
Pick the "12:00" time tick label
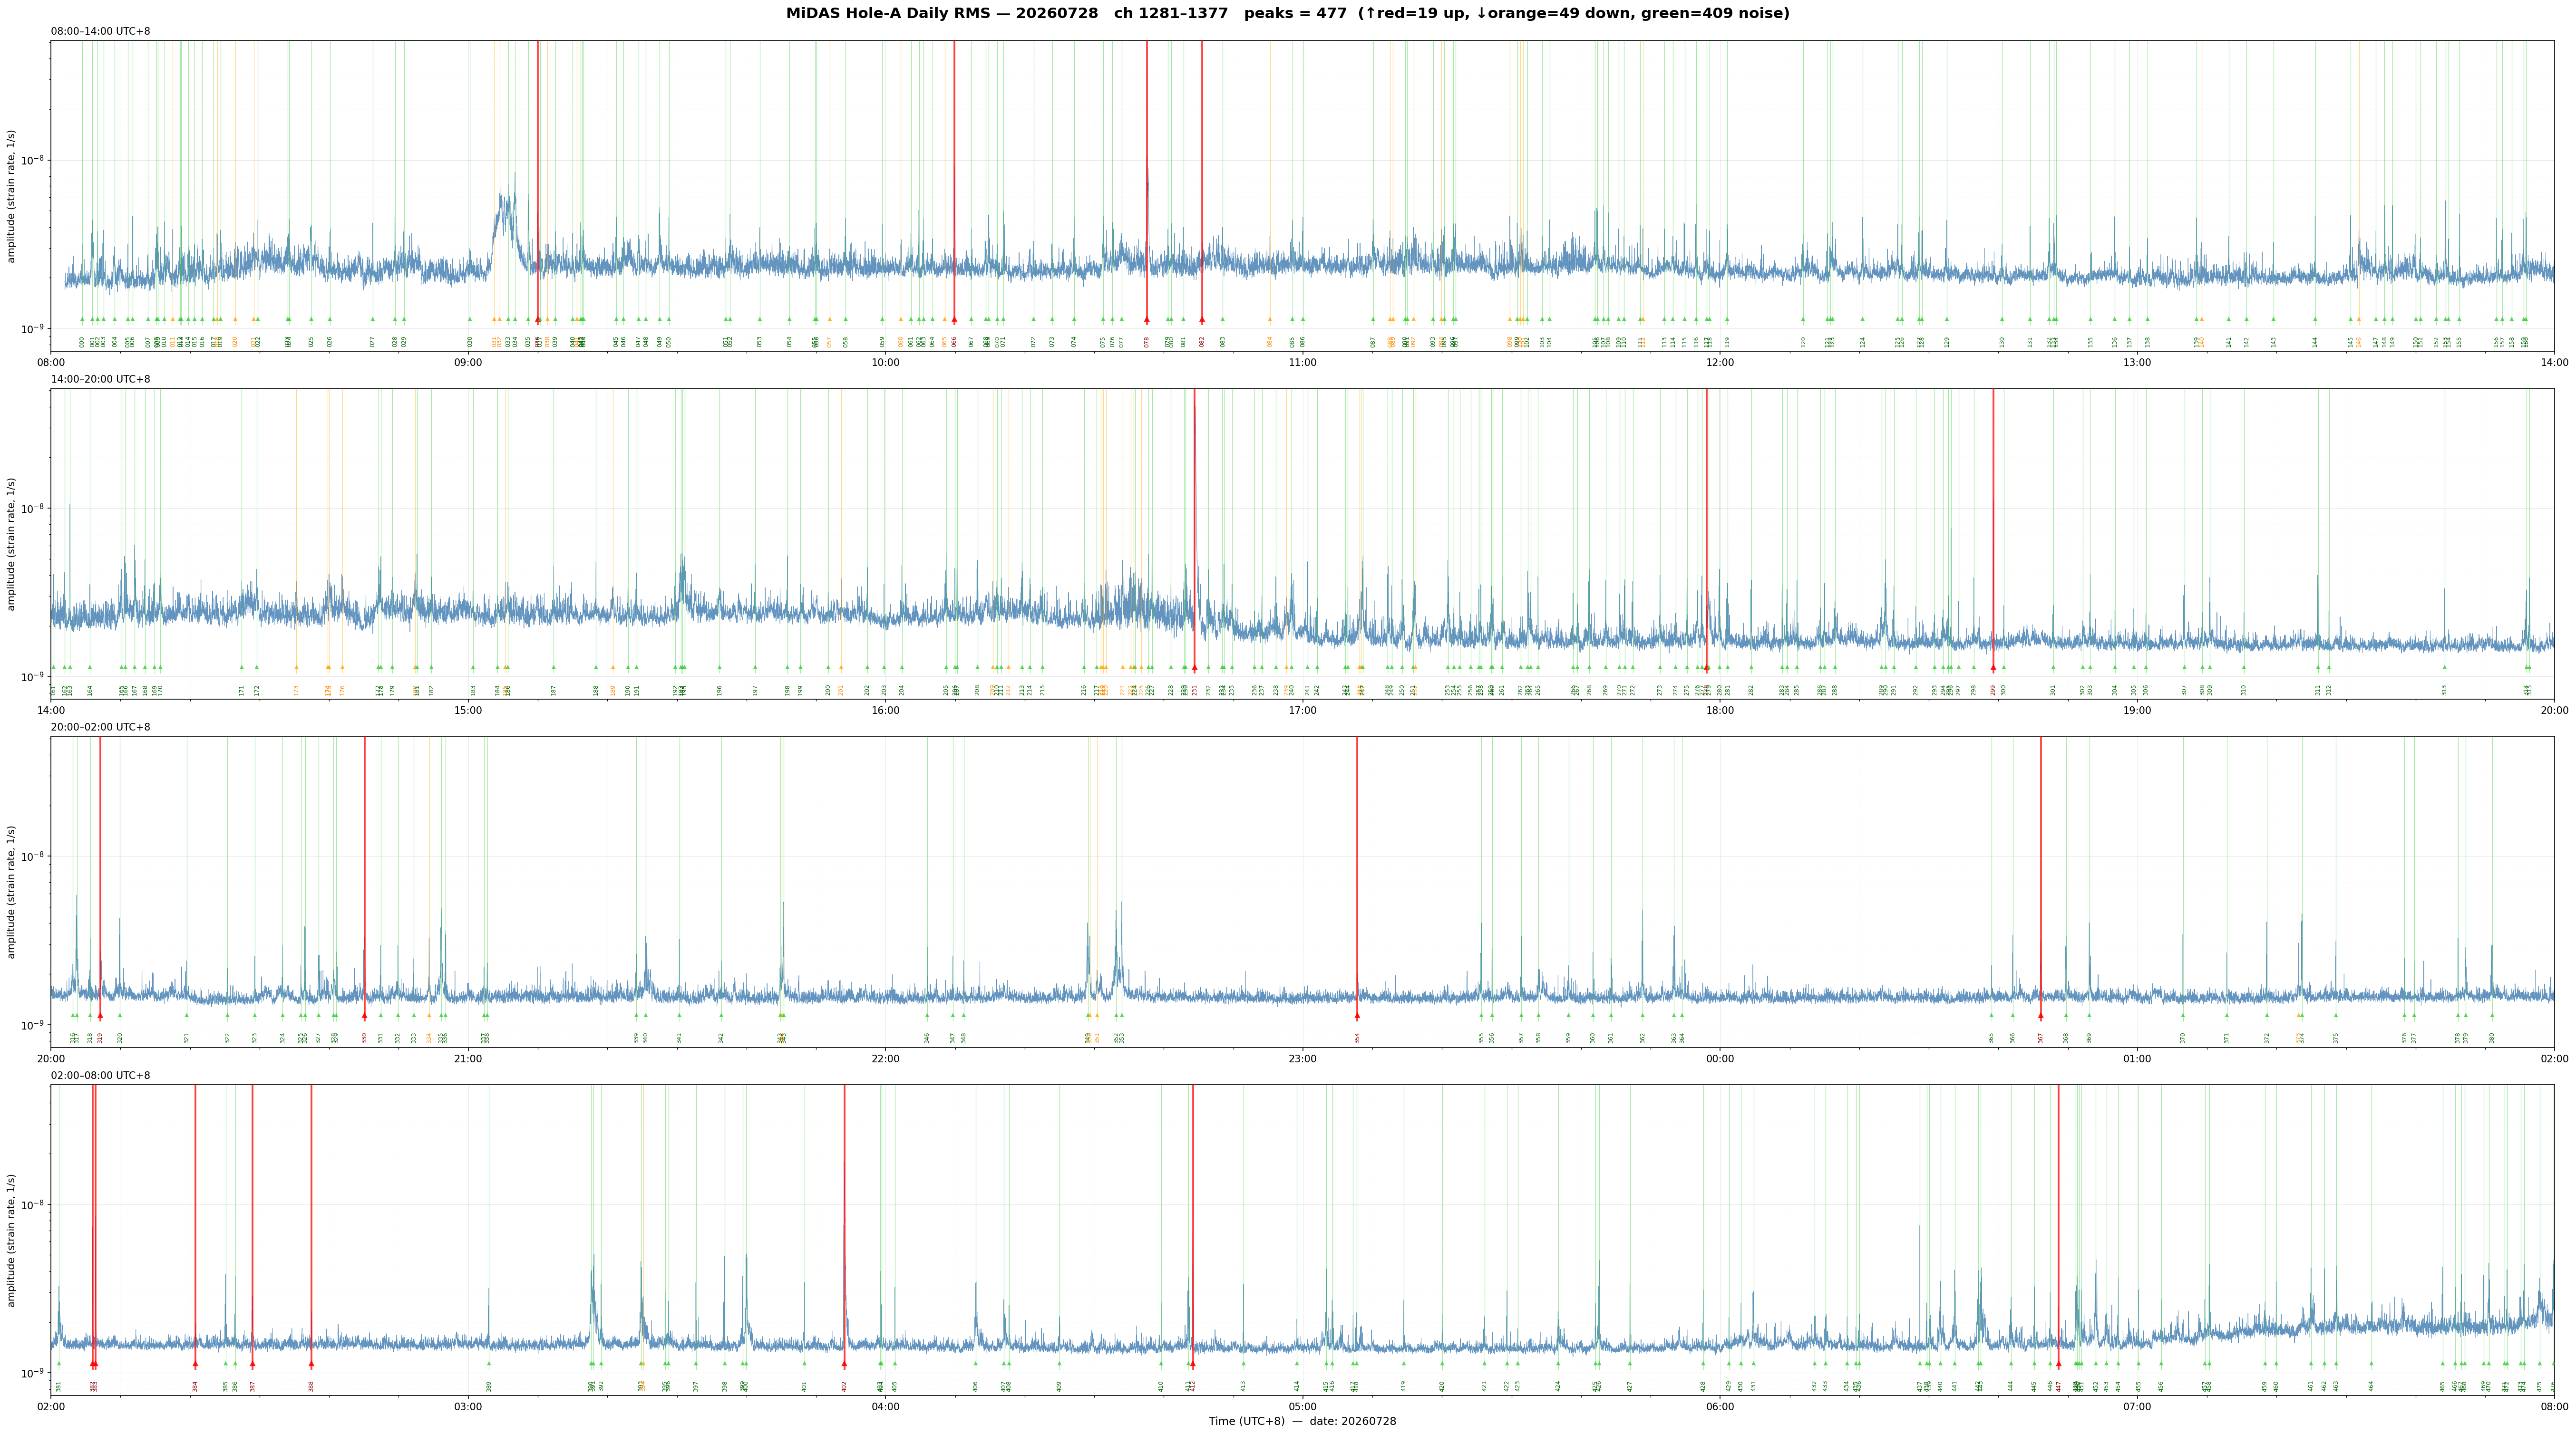pyautogui.click(x=1720, y=362)
